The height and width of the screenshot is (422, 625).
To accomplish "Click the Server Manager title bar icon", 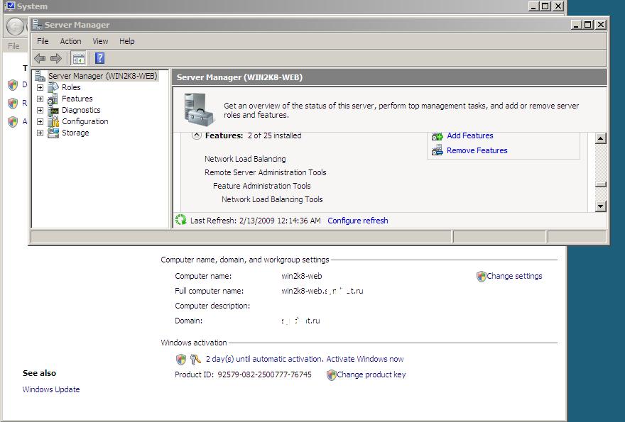I will coord(38,25).
